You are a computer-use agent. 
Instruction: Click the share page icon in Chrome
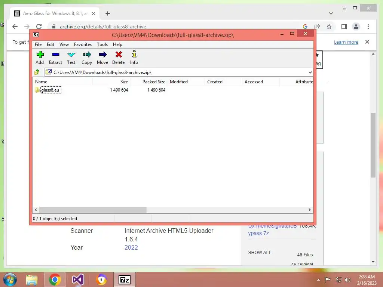[x=317, y=27]
